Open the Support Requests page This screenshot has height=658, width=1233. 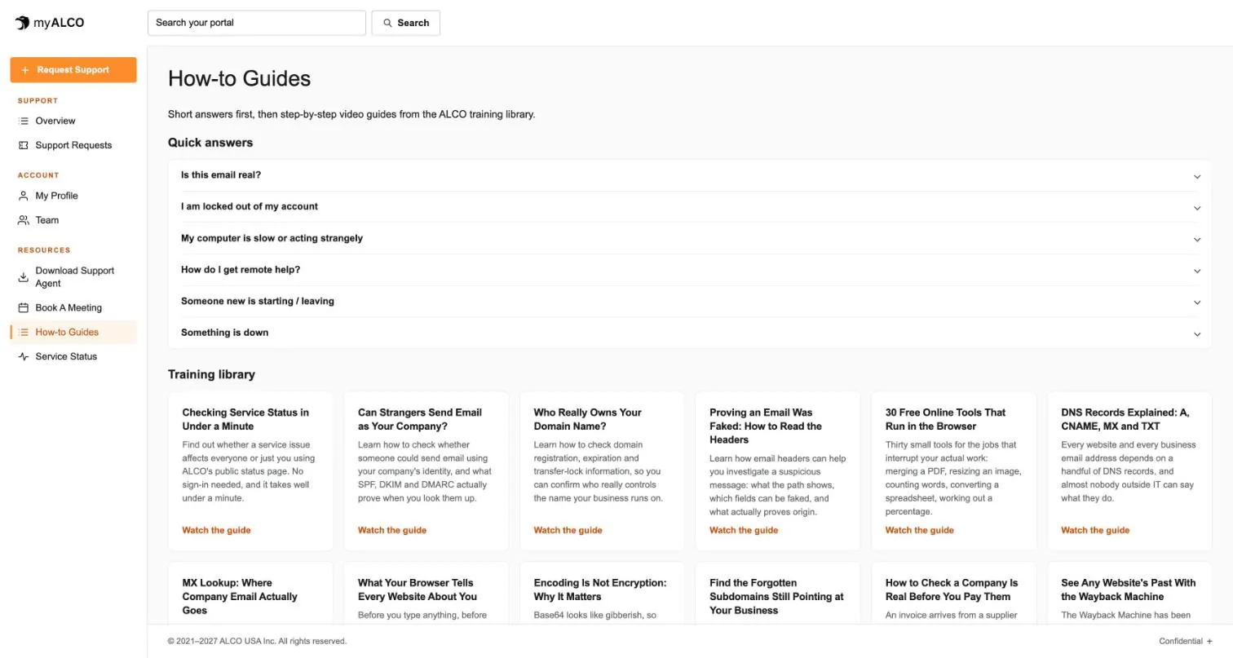point(73,145)
